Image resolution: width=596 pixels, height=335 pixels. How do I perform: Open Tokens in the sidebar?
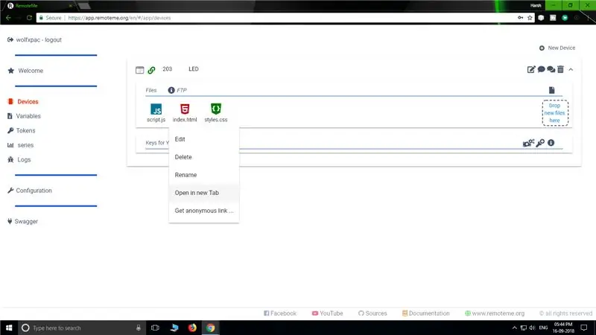click(22, 131)
